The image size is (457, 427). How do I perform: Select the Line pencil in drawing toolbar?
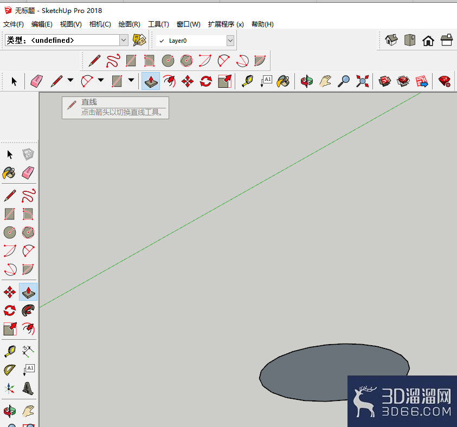[x=94, y=61]
